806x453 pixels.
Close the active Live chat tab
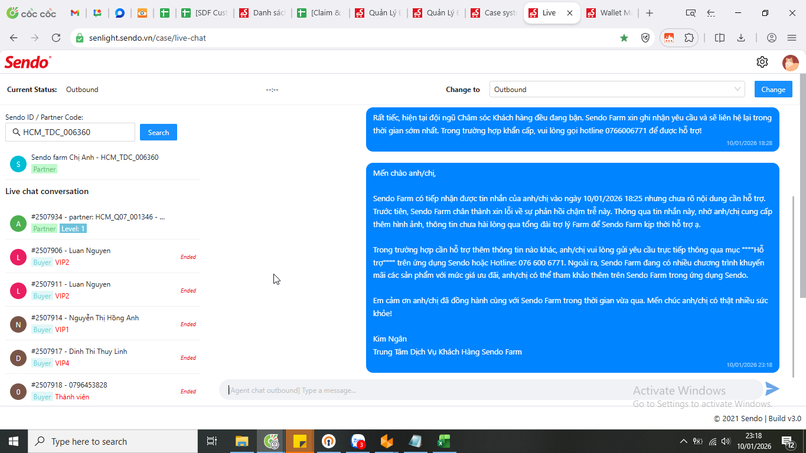[570, 13]
